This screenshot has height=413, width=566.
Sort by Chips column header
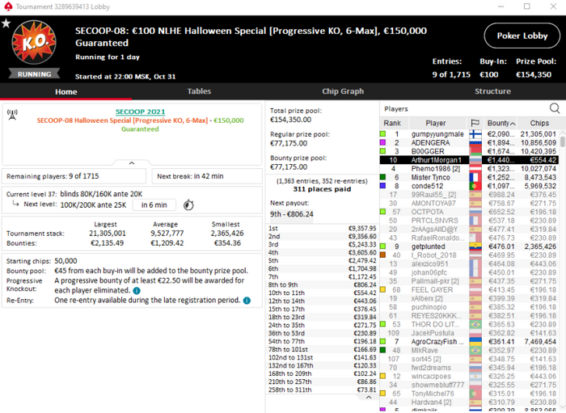pos(539,123)
